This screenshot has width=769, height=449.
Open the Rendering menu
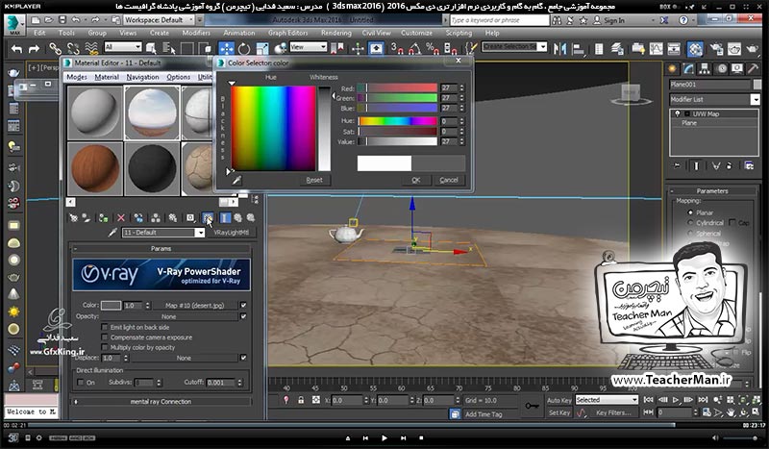[x=335, y=33]
